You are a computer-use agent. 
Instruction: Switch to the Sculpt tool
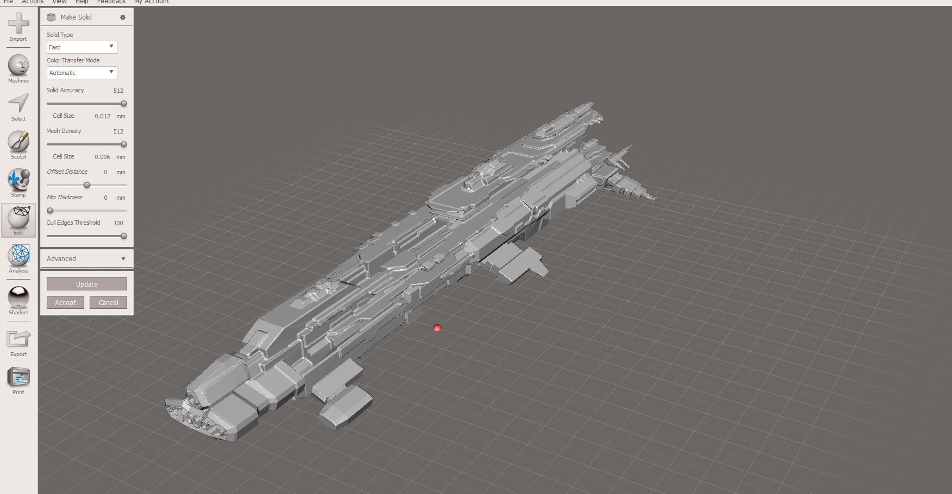[18, 144]
